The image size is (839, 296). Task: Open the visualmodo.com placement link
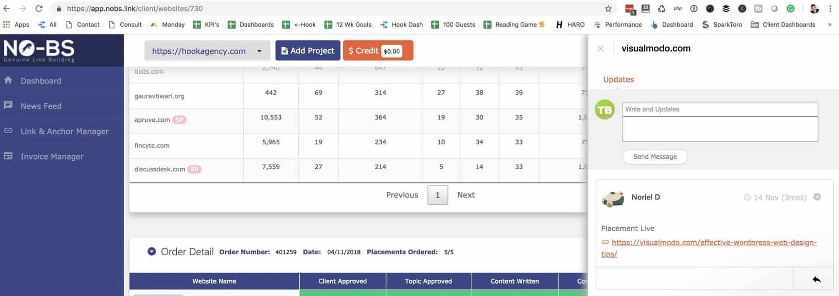[x=709, y=248]
